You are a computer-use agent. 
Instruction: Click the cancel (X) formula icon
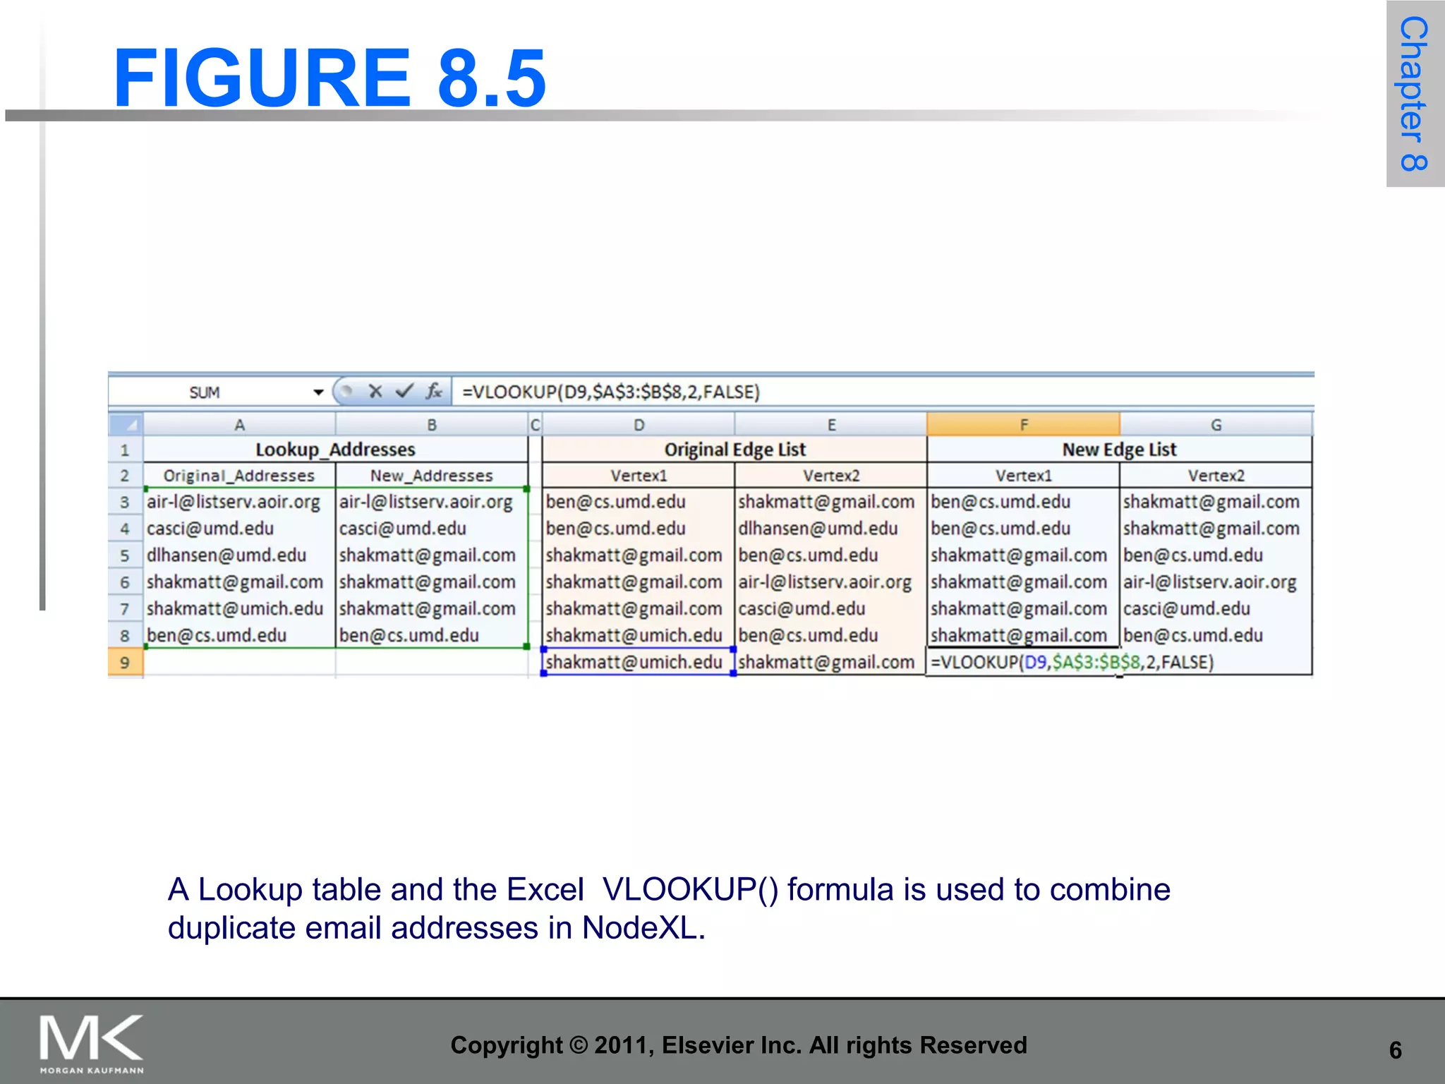point(375,391)
